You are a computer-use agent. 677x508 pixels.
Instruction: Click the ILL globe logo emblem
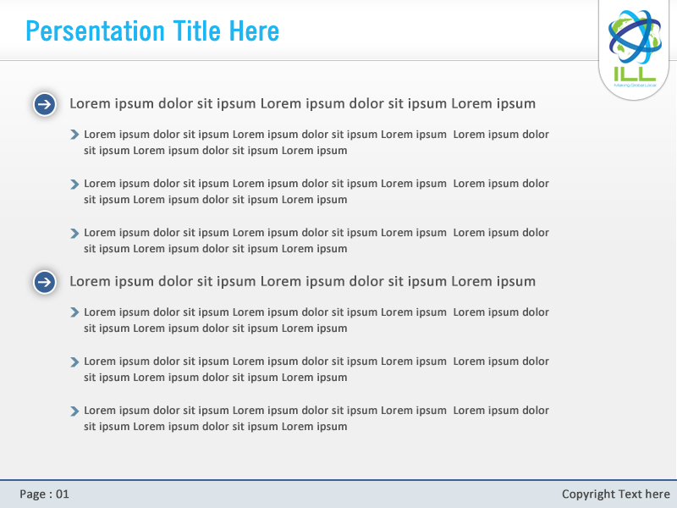[635, 37]
